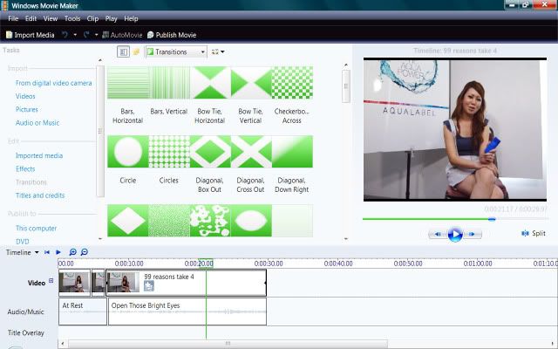The height and width of the screenshot is (349, 558).
Task: Select the '99 reasons take 4' clip
Action: pyautogui.click(x=186, y=283)
